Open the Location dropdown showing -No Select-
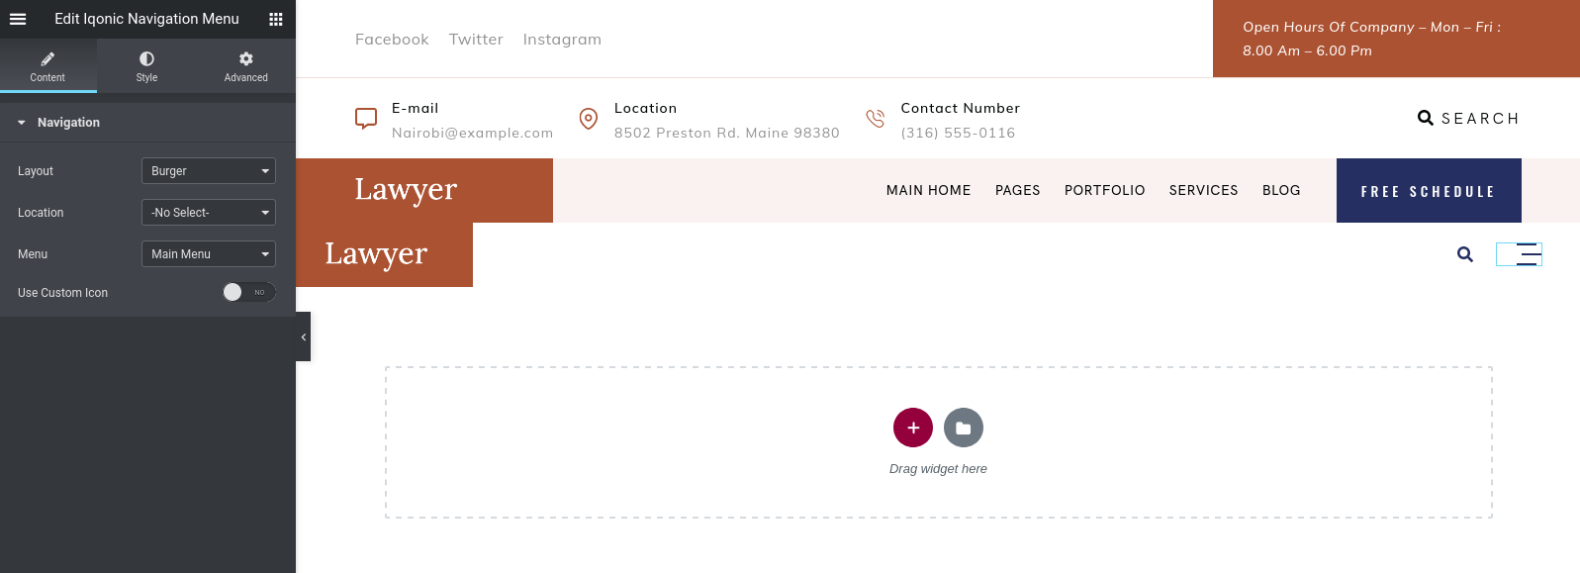The image size is (1580, 573). [x=209, y=213]
